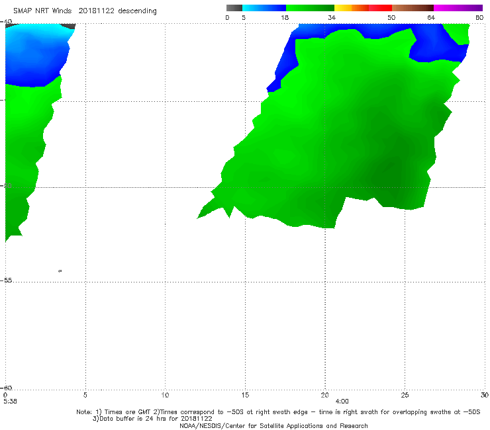Click the note '3)Data buffer is 24 hrs'
Image resolution: width=490 pixels, height=430 pixels.
pyautogui.click(x=152, y=419)
